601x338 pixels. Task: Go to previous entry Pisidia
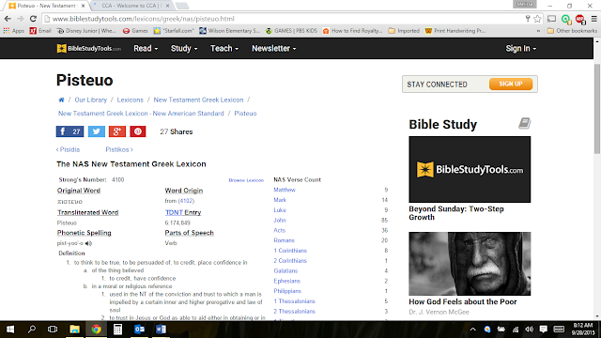pos(68,149)
